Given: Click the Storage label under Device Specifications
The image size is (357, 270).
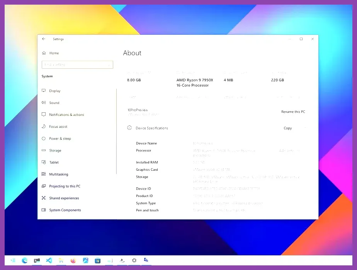Looking at the screenshot, I should (x=142, y=177).
